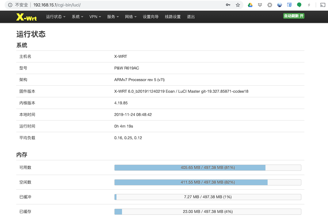Open the Google Drive extension
Image resolution: width=328 pixels, height=216 pixels.
pyautogui.click(x=250, y=5)
